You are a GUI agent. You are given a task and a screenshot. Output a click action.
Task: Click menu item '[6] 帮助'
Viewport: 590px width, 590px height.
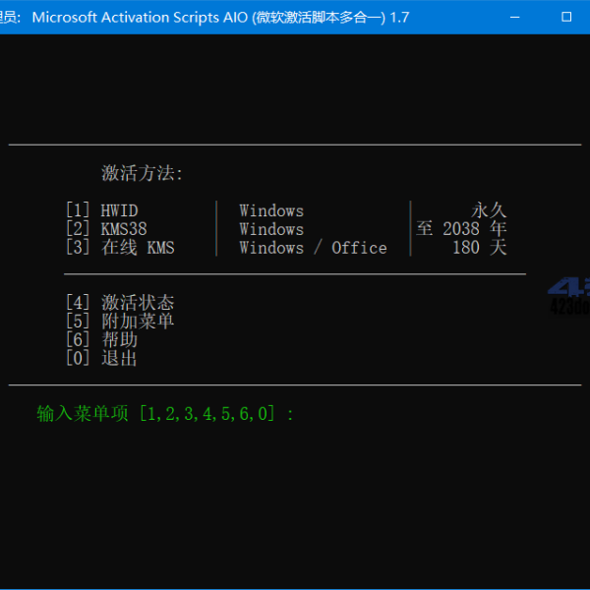click(x=101, y=339)
